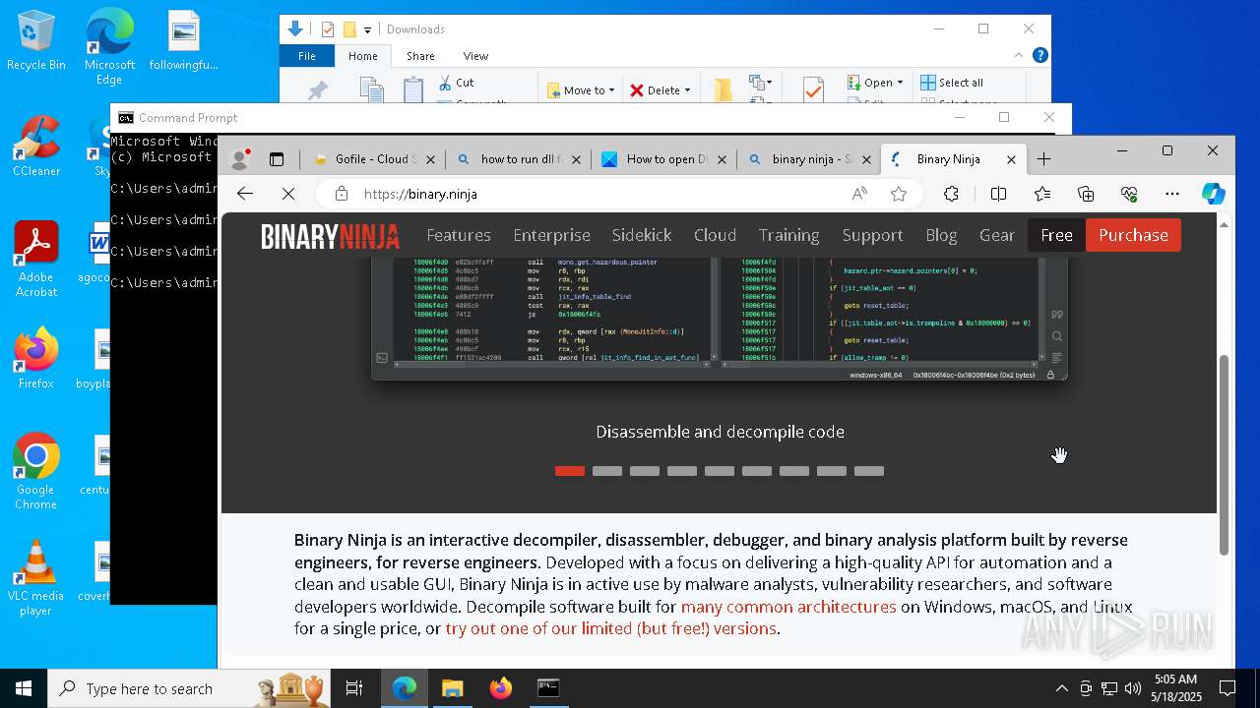Add page to favorites star

tap(898, 194)
